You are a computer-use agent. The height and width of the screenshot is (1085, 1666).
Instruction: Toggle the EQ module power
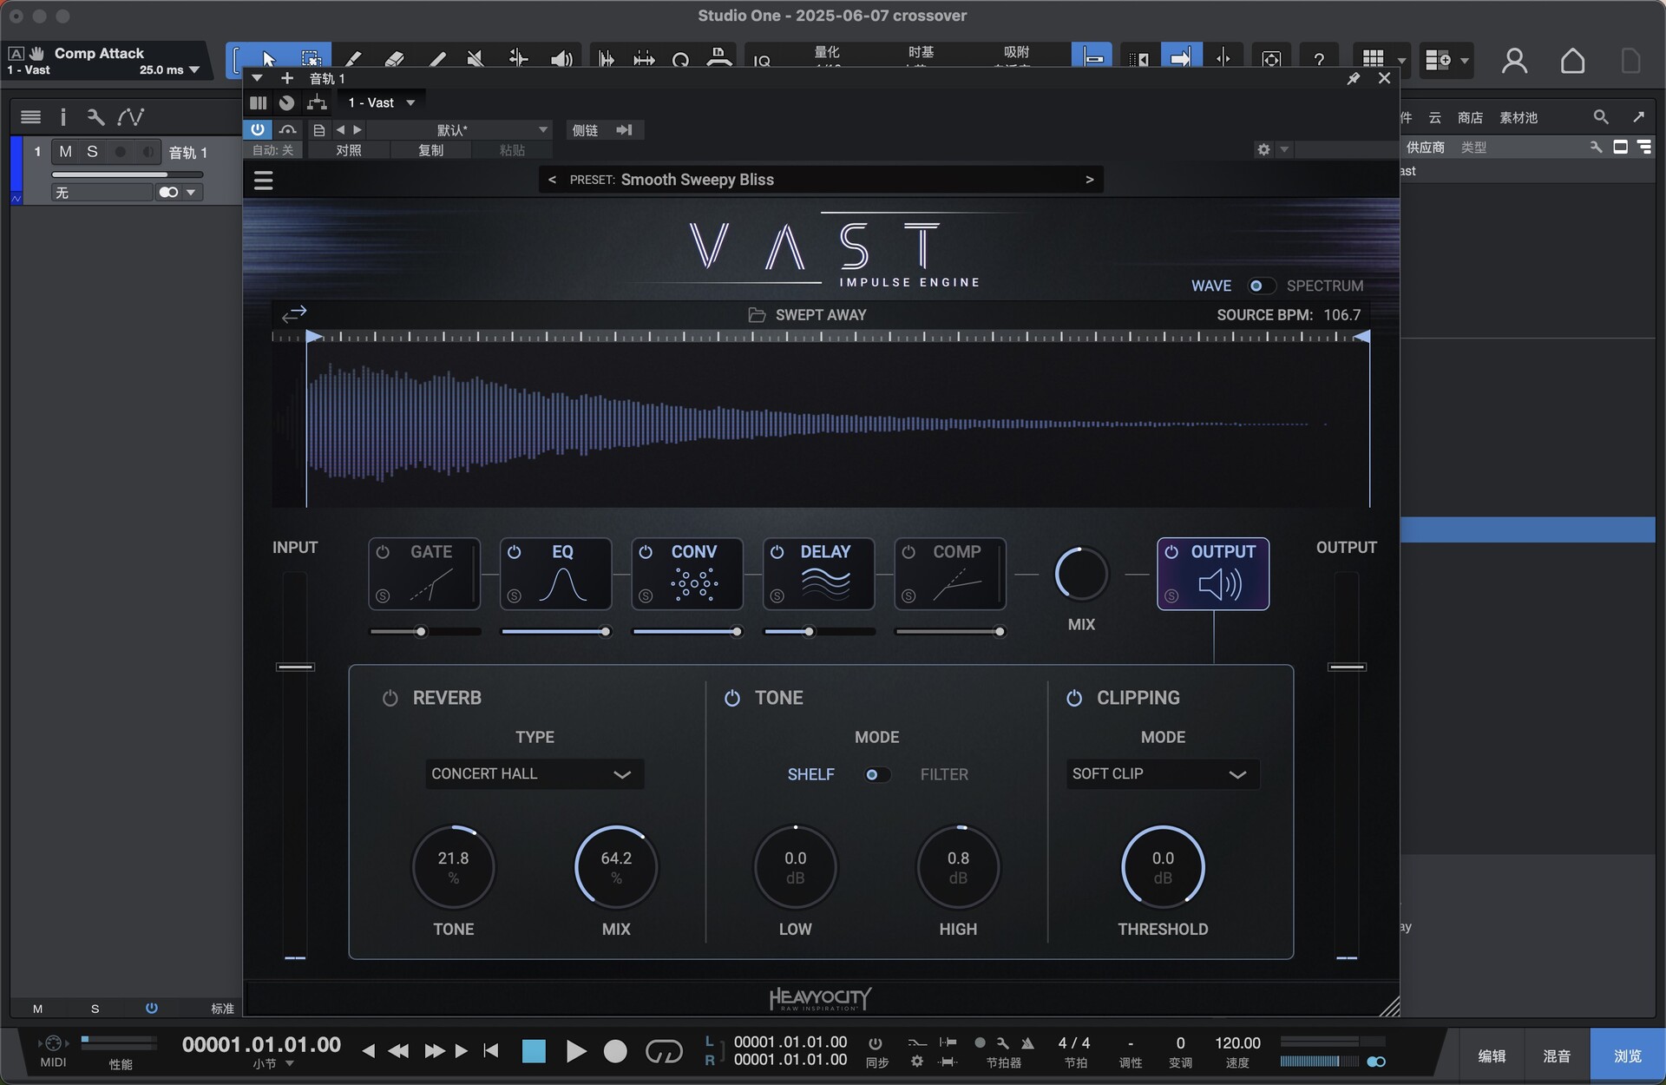click(x=515, y=552)
